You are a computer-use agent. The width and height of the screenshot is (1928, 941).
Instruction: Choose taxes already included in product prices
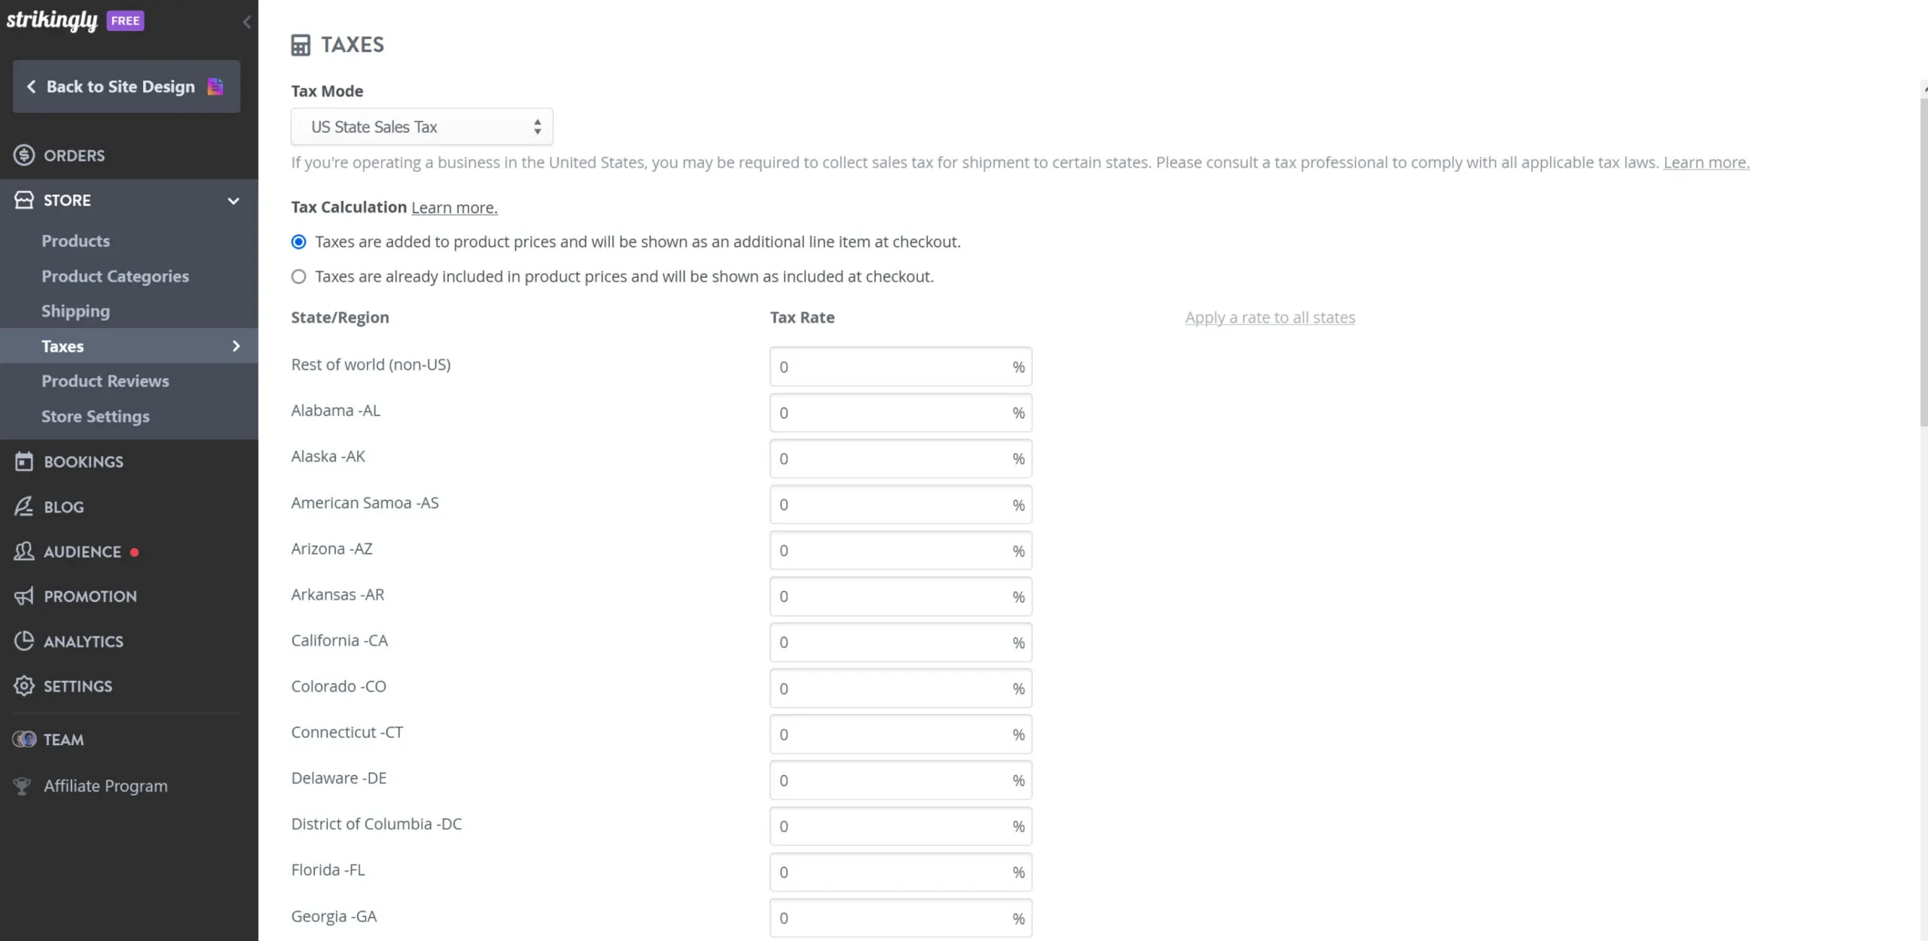[298, 276]
